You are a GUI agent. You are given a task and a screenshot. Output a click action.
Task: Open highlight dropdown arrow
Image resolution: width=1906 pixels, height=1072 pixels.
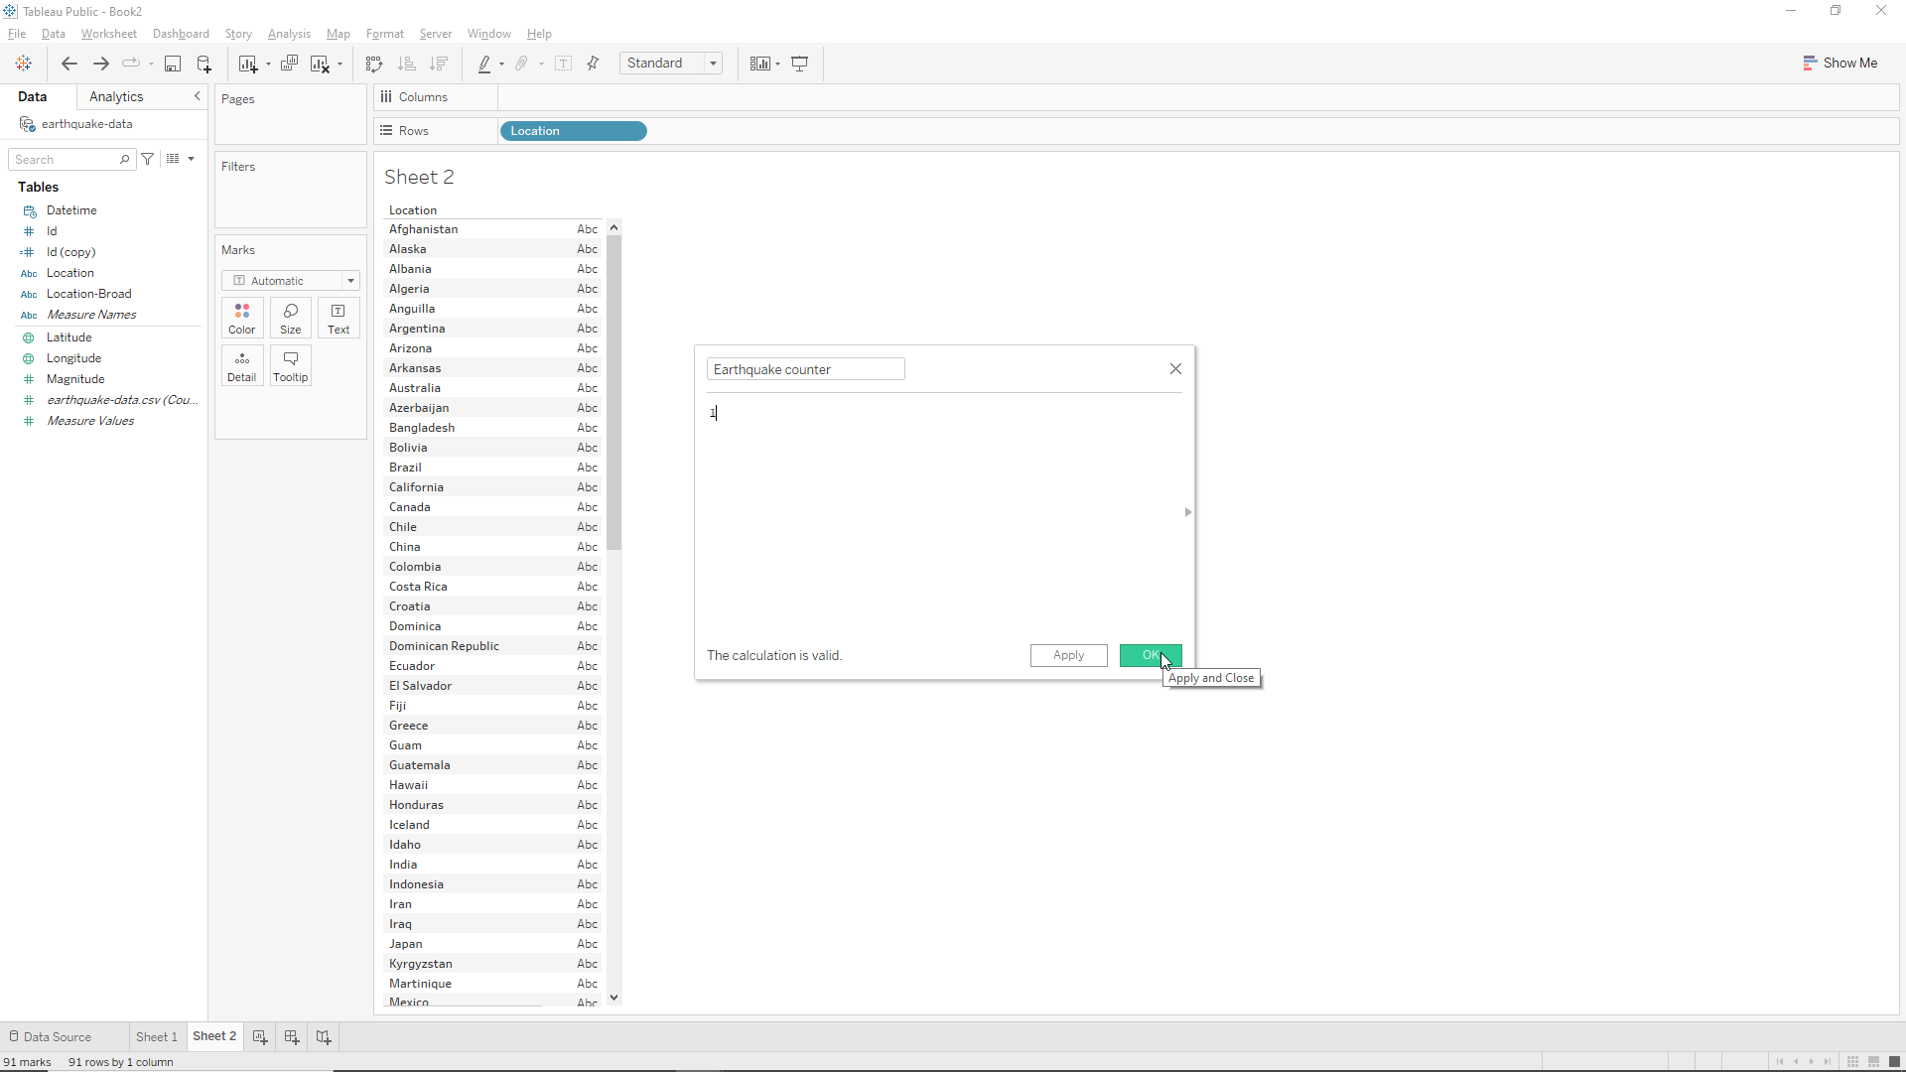pos(502,65)
